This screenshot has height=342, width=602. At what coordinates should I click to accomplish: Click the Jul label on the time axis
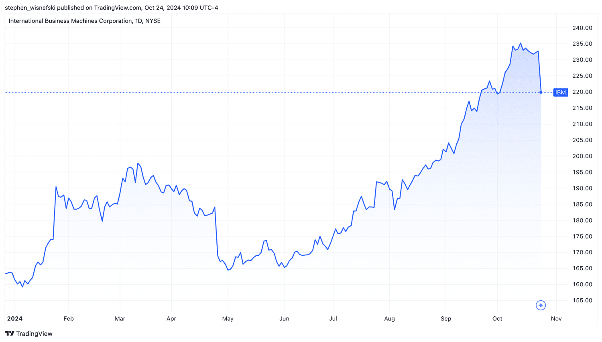click(x=333, y=319)
